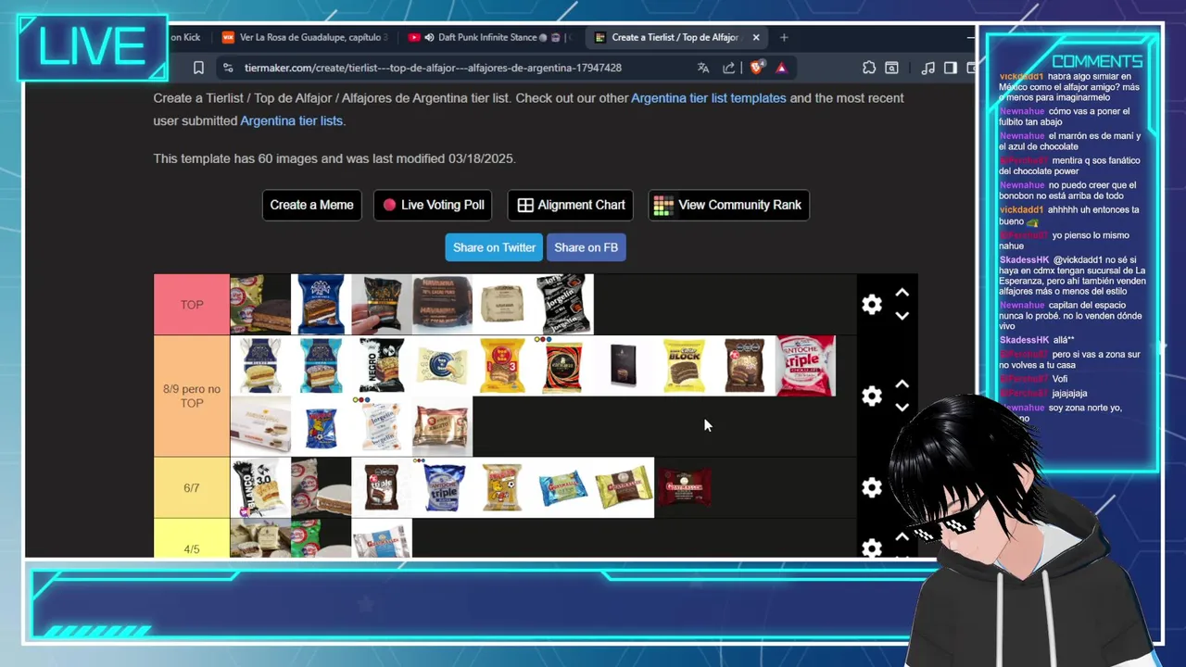Open View Community Rank
Image resolution: width=1186 pixels, height=667 pixels.
tap(728, 205)
